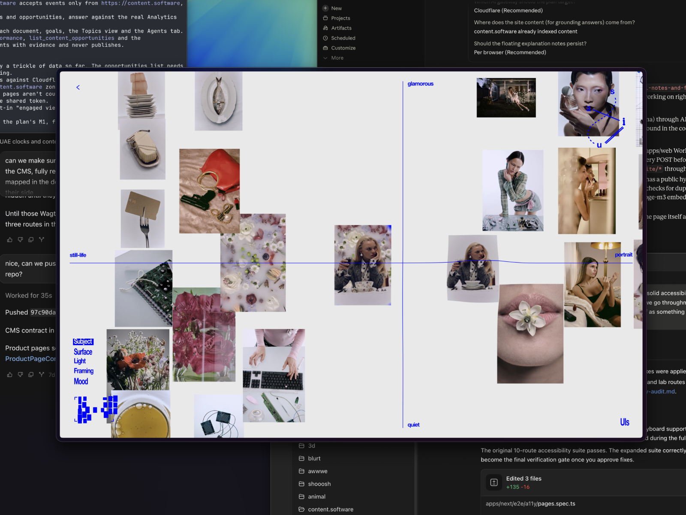Click the Artifacts icon in the sidebar
Viewport: 686px width, 515px height.
[x=325, y=28]
